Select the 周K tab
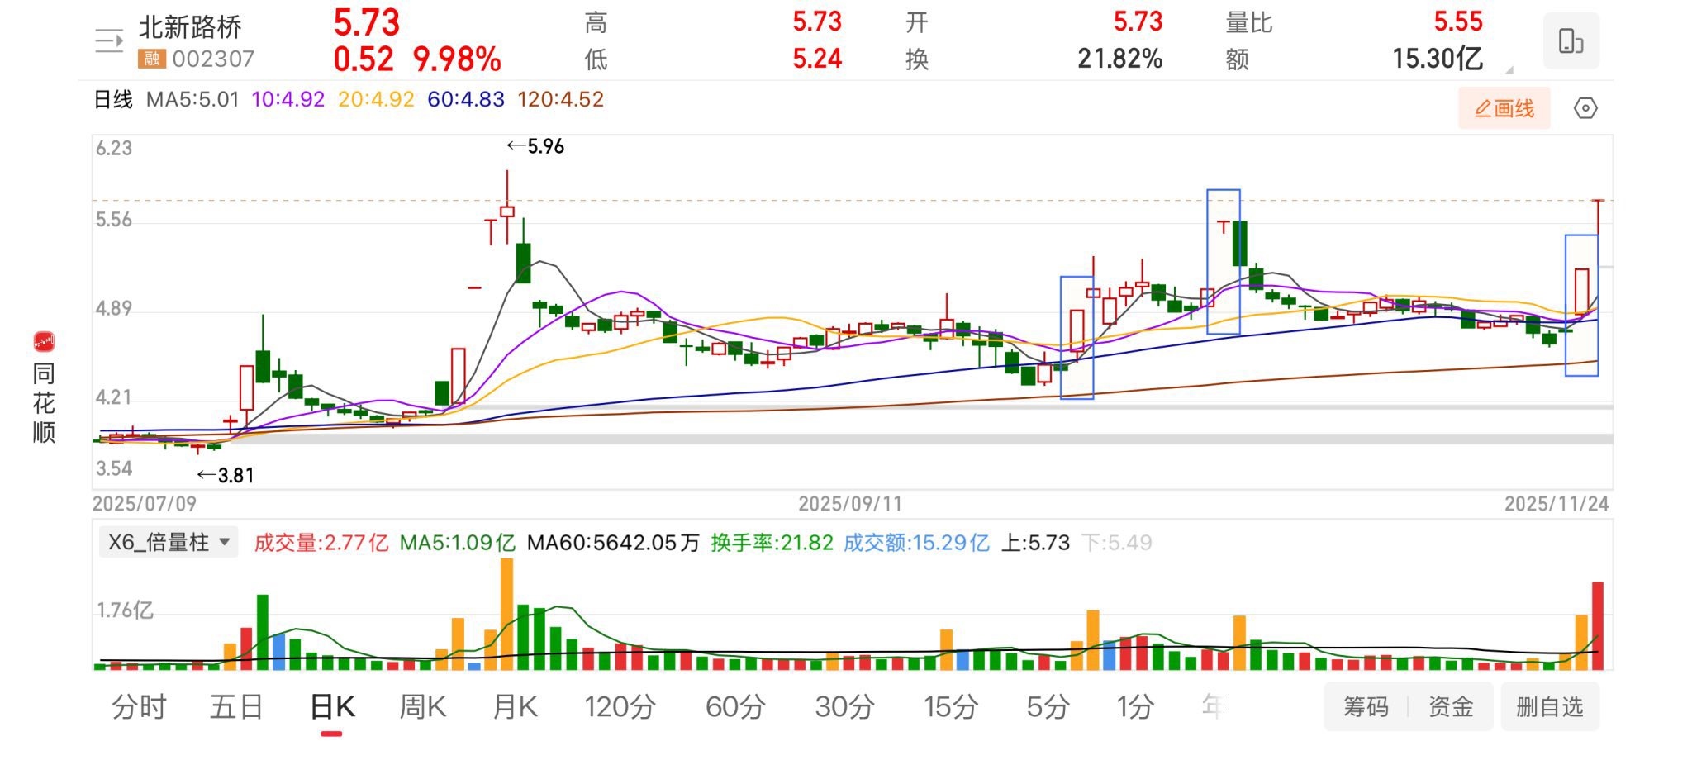 pos(422,706)
